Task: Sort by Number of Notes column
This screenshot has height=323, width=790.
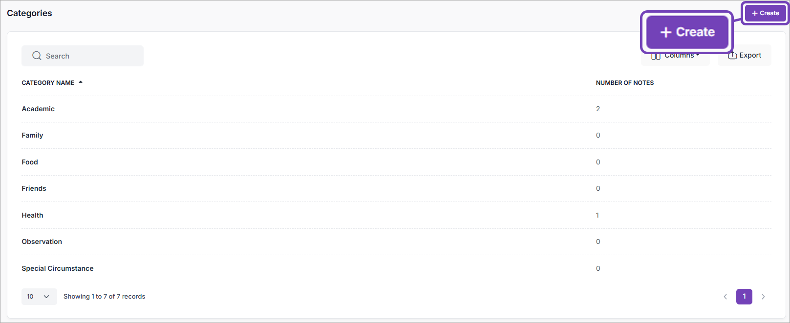Action: point(624,83)
